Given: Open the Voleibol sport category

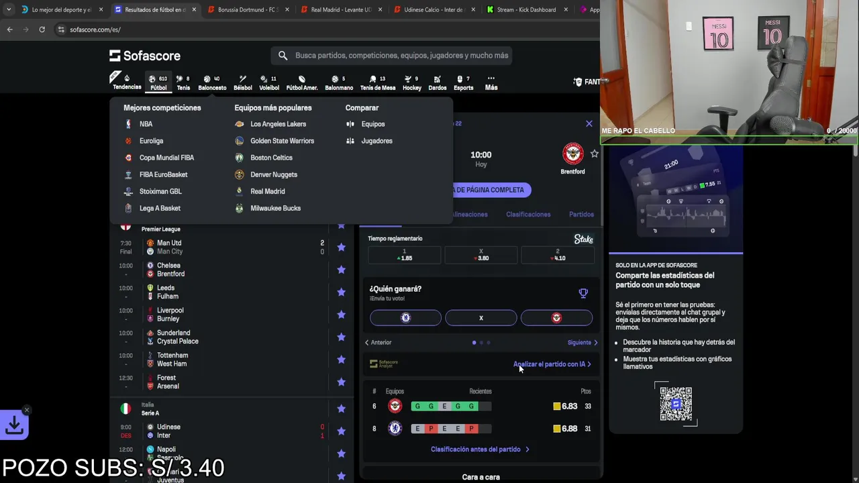Looking at the screenshot, I should 269,83.
